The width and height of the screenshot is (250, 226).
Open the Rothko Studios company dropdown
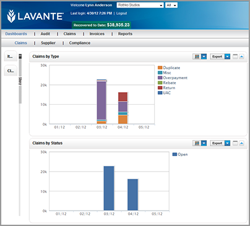pyautogui.click(x=140, y=5)
